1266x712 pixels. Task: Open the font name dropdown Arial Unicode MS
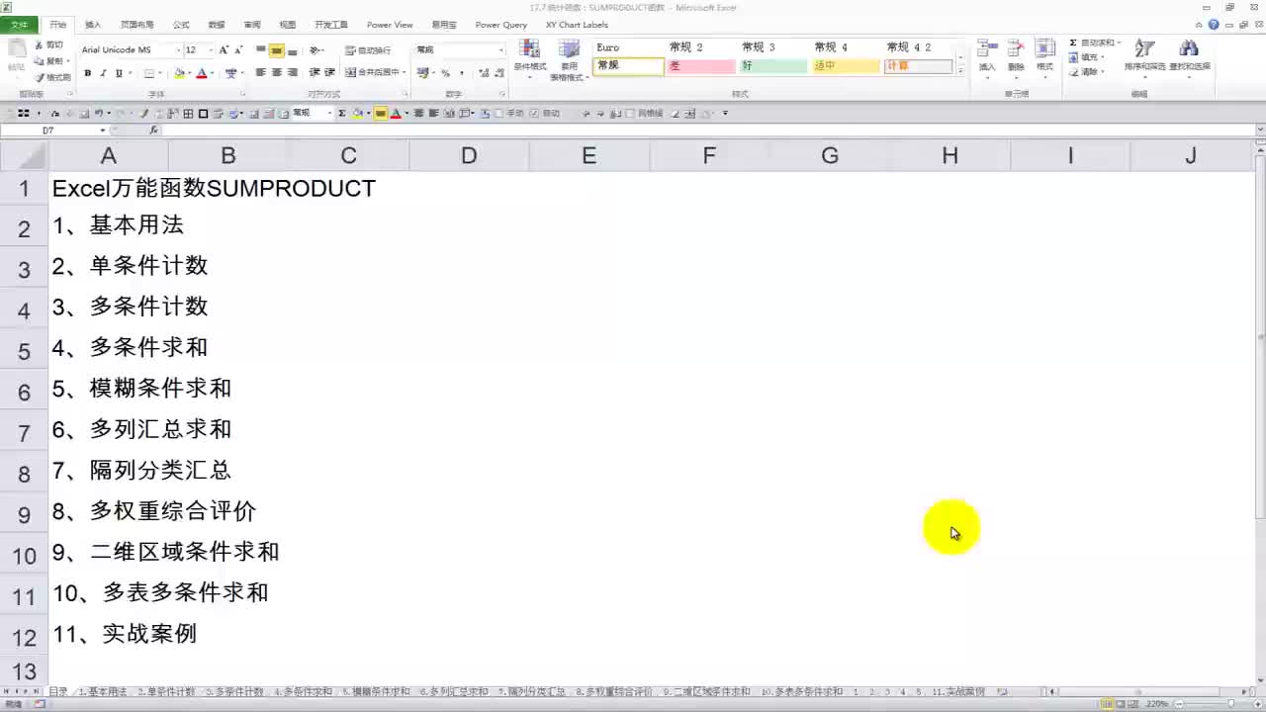coord(178,49)
